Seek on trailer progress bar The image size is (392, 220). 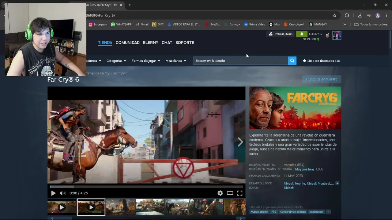pos(146,186)
